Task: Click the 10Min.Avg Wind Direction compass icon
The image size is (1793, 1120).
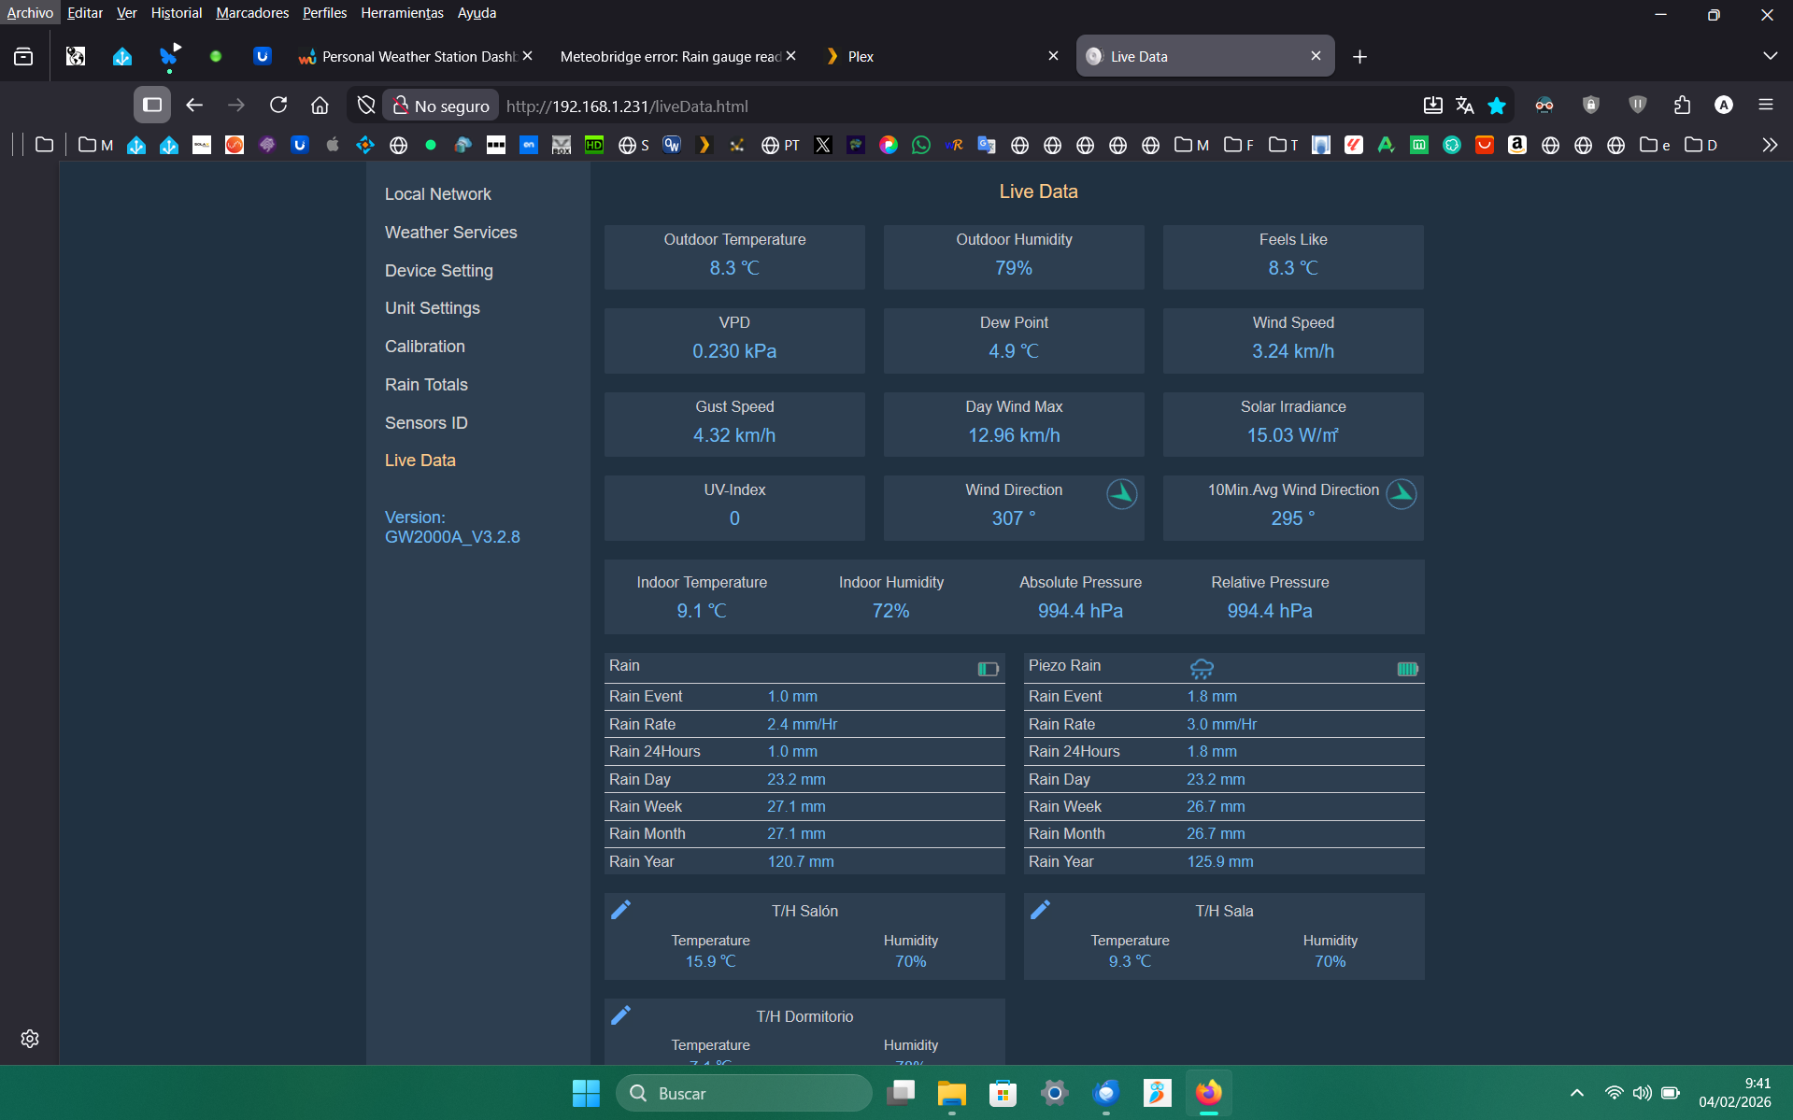Action: click(x=1401, y=493)
